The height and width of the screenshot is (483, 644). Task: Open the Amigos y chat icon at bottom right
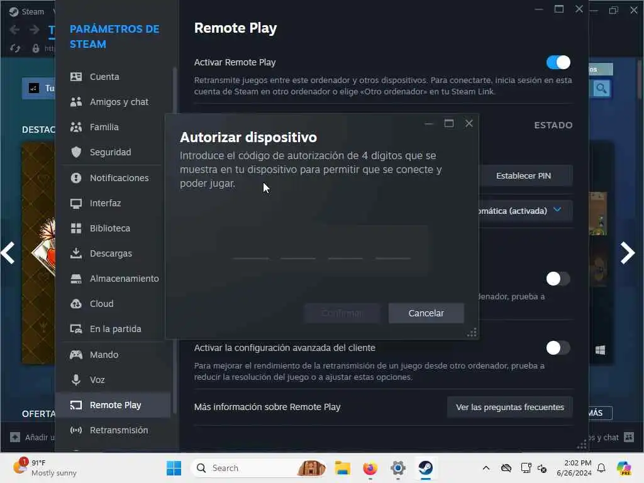pyautogui.click(x=629, y=438)
